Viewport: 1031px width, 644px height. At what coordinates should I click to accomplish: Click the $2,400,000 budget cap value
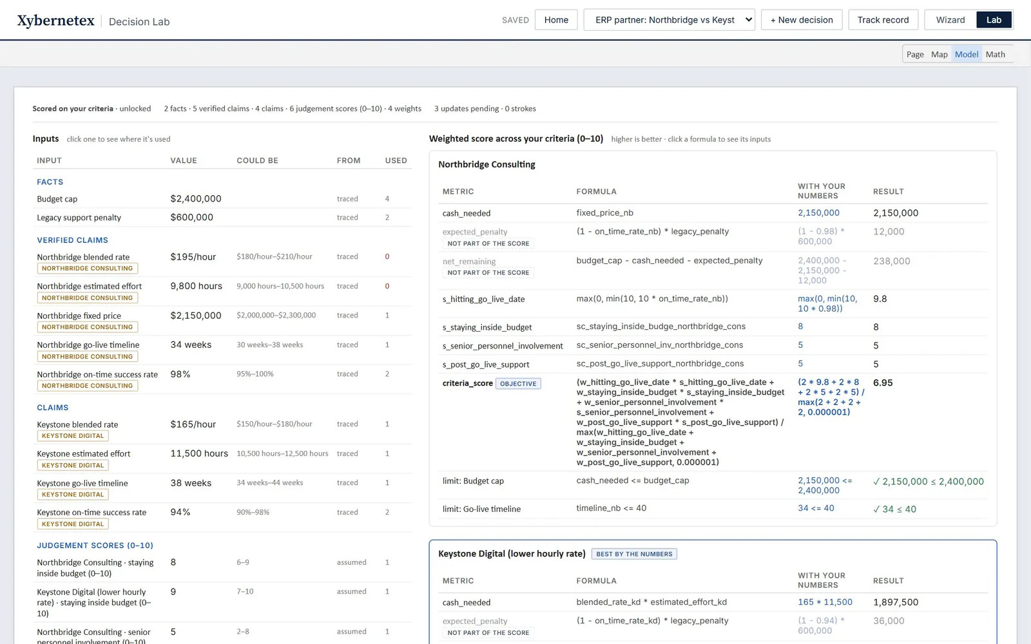click(196, 198)
